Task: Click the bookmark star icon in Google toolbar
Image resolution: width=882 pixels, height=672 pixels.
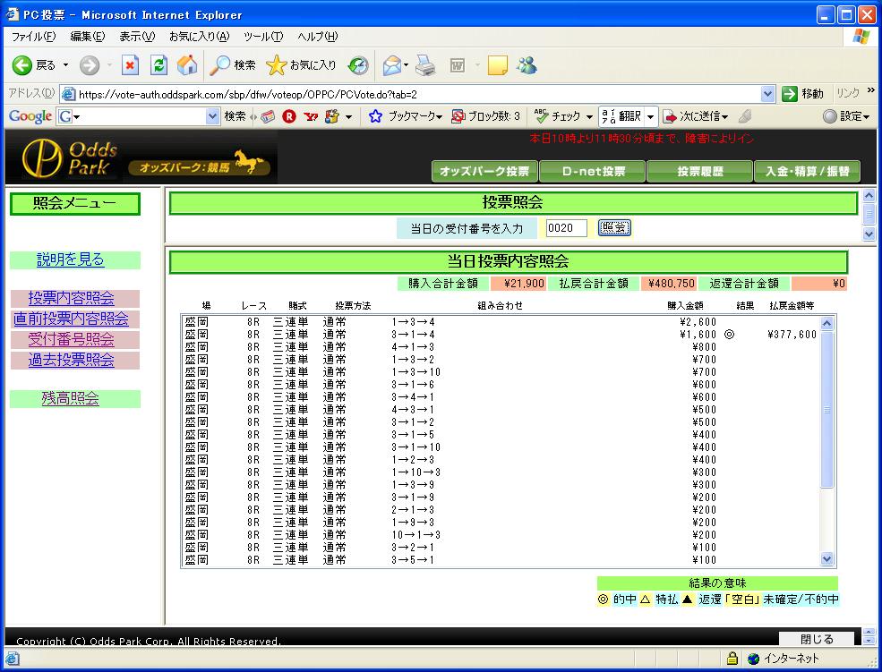Action: tap(376, 116)
